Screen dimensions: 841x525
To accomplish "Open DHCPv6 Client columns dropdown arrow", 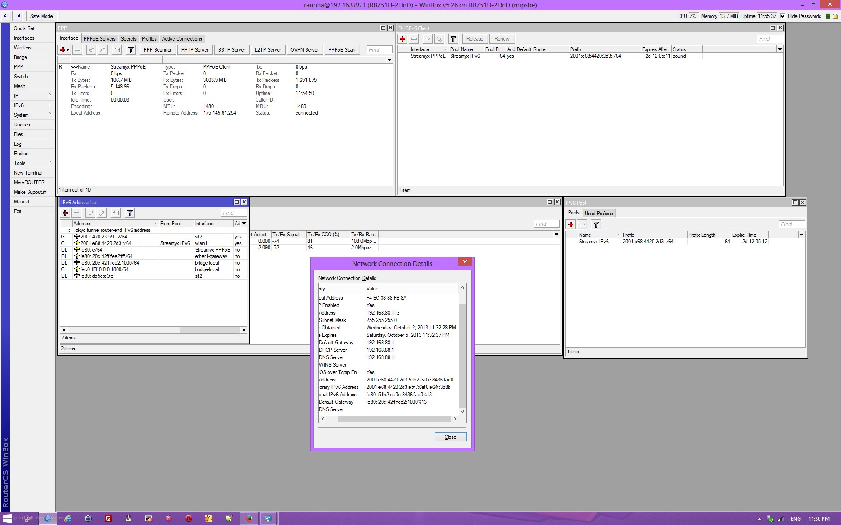I will point(780,49).
